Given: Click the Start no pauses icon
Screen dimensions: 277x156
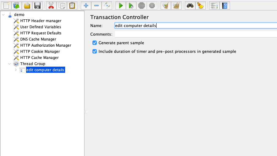Looking at the screenshot, I should (x=131, y=6).
